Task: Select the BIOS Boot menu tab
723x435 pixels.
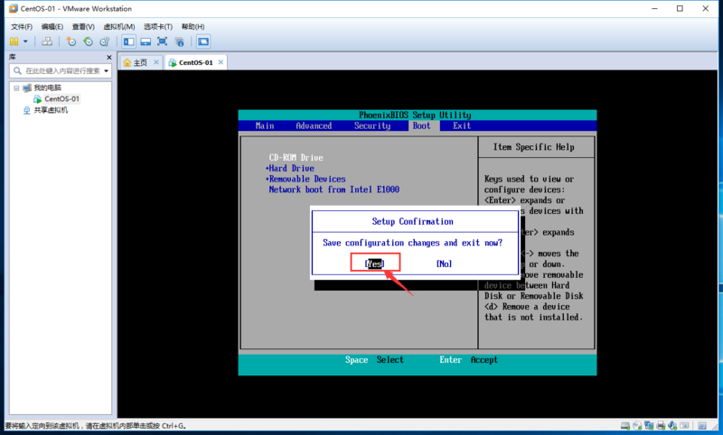Action: point(421,125)
